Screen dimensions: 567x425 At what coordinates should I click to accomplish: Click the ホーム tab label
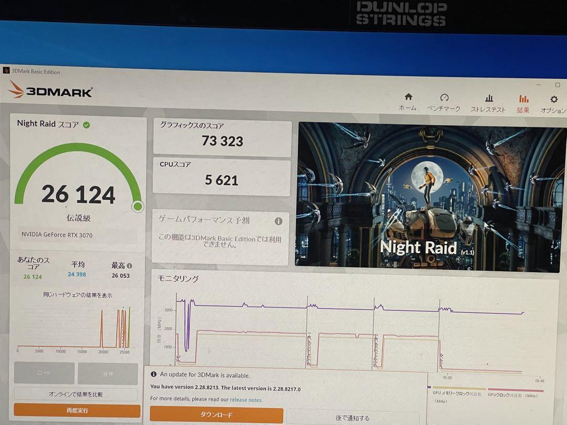pos(407,108)
